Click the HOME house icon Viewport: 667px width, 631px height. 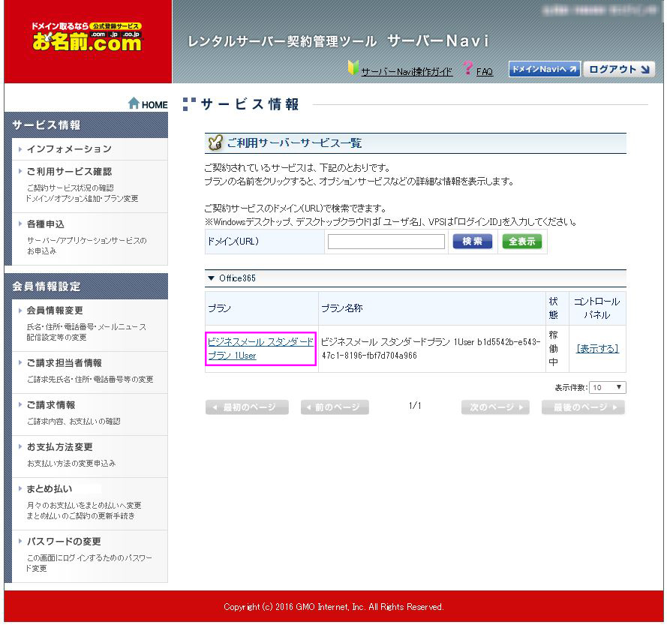pyautogui.click(x=134, y=104)
